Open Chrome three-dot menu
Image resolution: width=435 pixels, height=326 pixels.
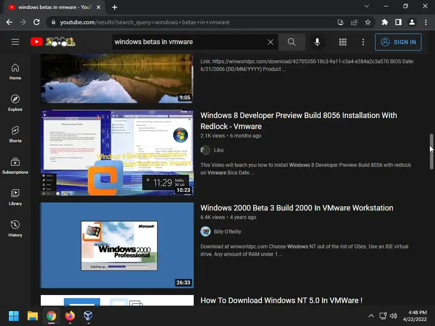click(426, 22)
